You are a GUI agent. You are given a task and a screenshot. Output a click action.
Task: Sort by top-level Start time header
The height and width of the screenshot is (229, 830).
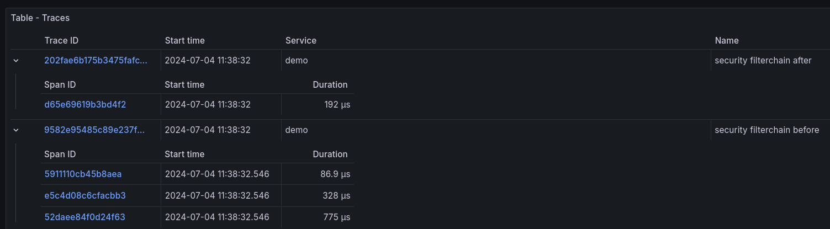point(184,41)
